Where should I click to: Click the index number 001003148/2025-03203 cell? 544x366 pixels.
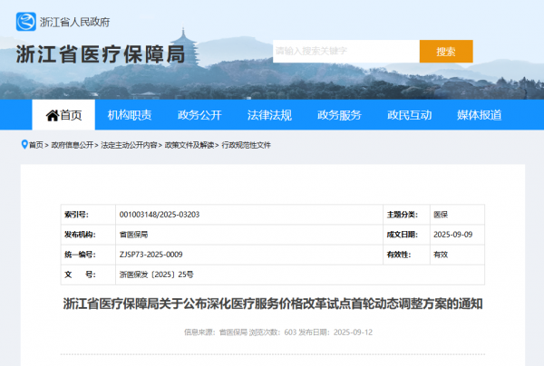click(159, 215)
